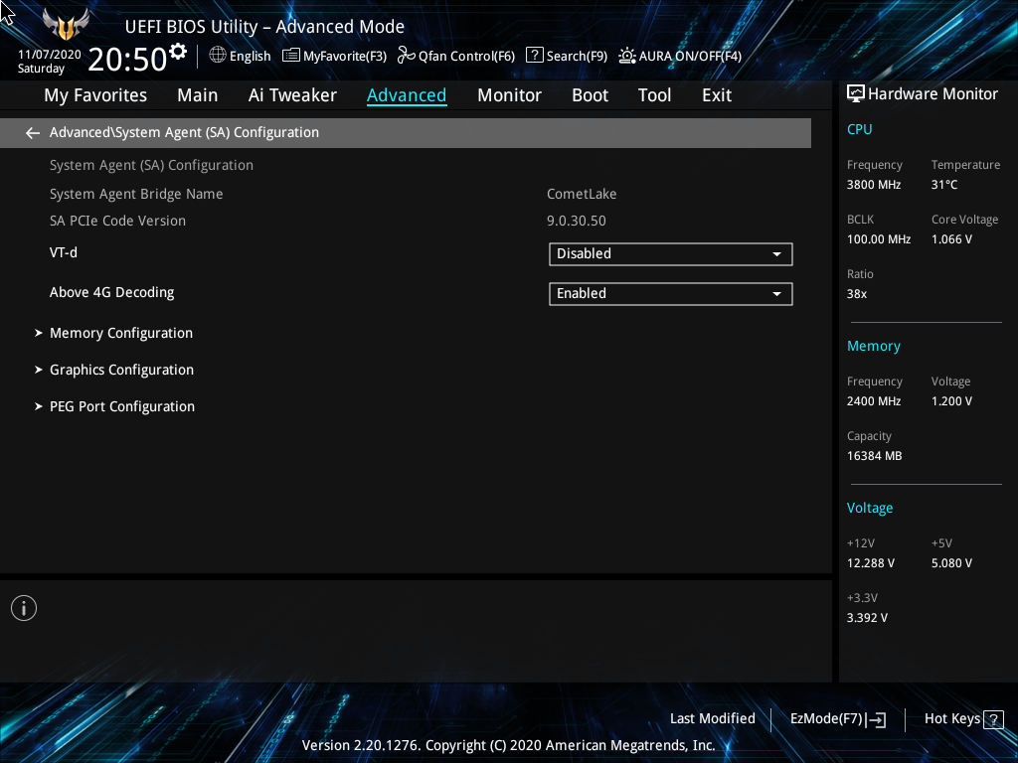Screen dimensions: 1018x763
Task: Click +12V reading 12.288 V
Action: click(x=870, y=563)
